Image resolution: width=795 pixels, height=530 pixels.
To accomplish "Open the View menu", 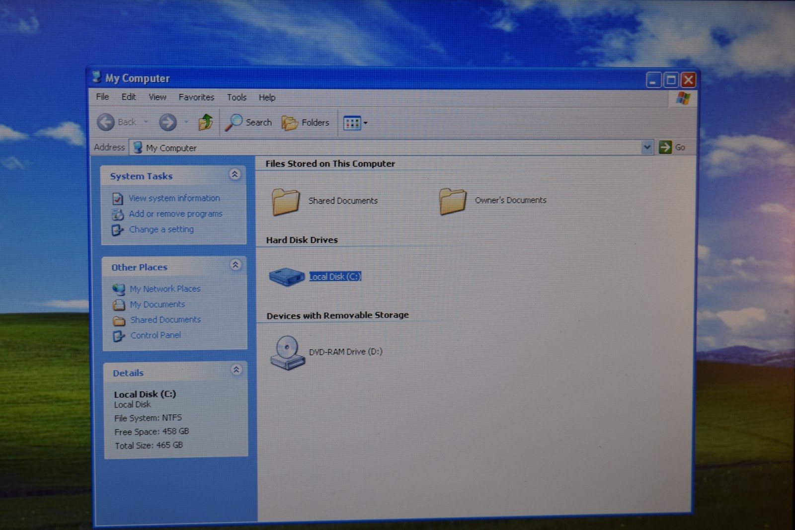I will [x=158, y=97].
